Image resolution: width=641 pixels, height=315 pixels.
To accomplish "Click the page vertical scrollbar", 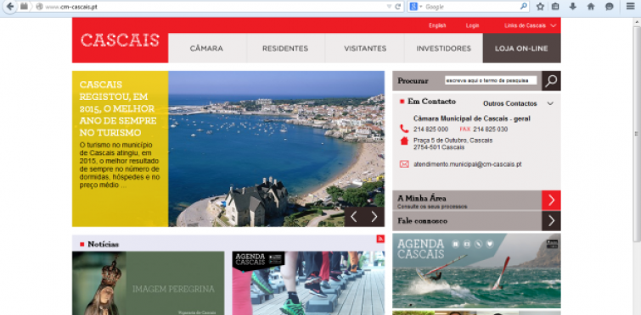I will (x=637, y=134).
